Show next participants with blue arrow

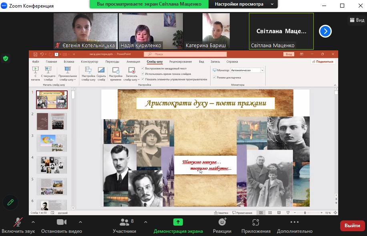[x=325, y=31]
